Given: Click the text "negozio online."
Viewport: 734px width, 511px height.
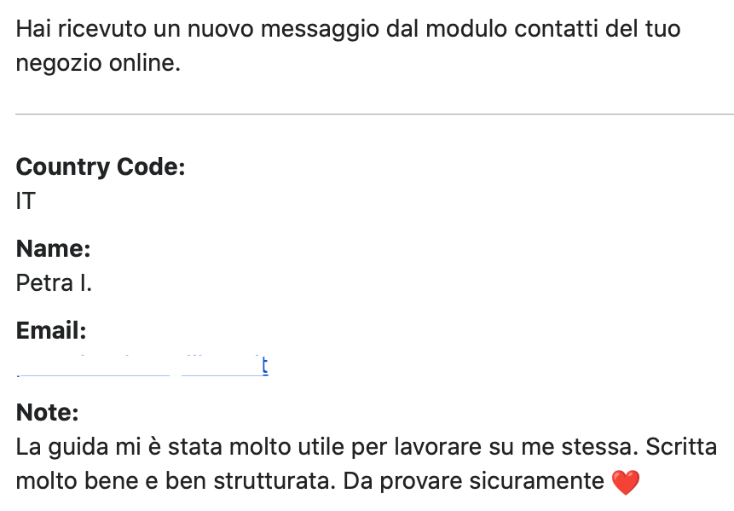Looking at the screenshot, I should 98,63.
